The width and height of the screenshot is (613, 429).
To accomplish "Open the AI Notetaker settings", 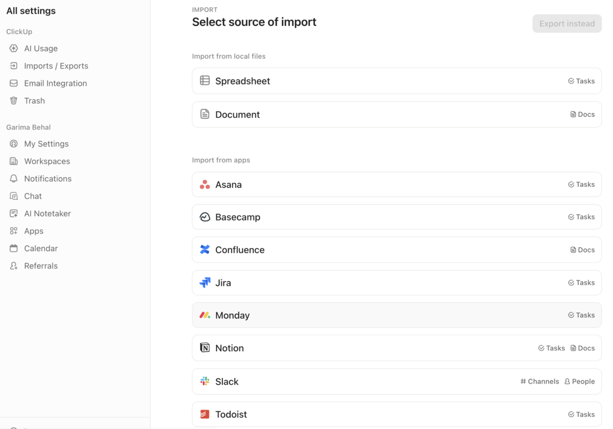I will tap(47, 213).
